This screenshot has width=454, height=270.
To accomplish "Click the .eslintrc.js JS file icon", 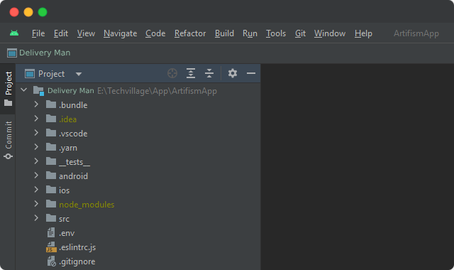I will 51,247.
